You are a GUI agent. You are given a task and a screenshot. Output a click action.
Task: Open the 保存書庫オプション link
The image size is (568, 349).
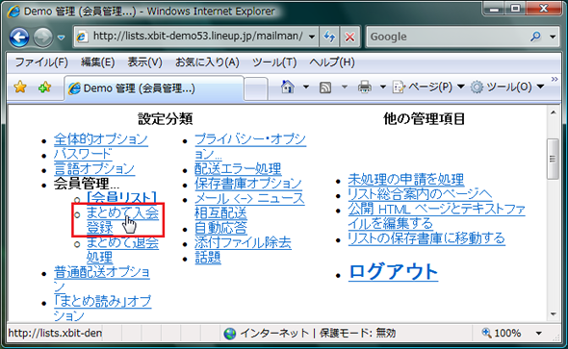click(x=248, y=184)
